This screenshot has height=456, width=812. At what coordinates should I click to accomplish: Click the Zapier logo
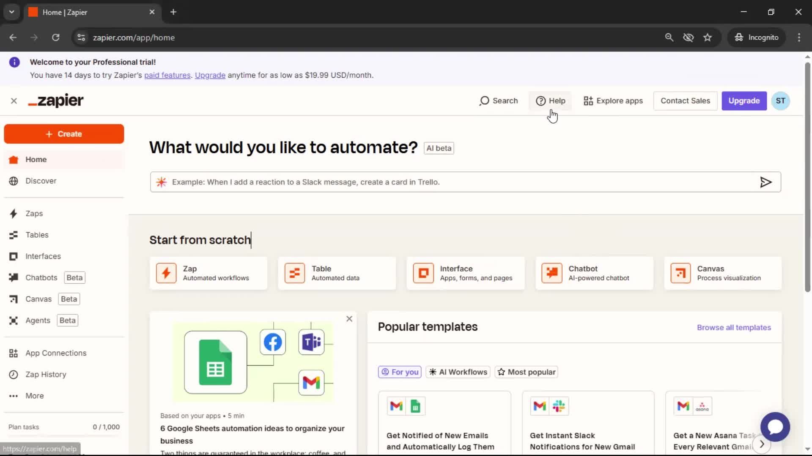coord(56,101)
